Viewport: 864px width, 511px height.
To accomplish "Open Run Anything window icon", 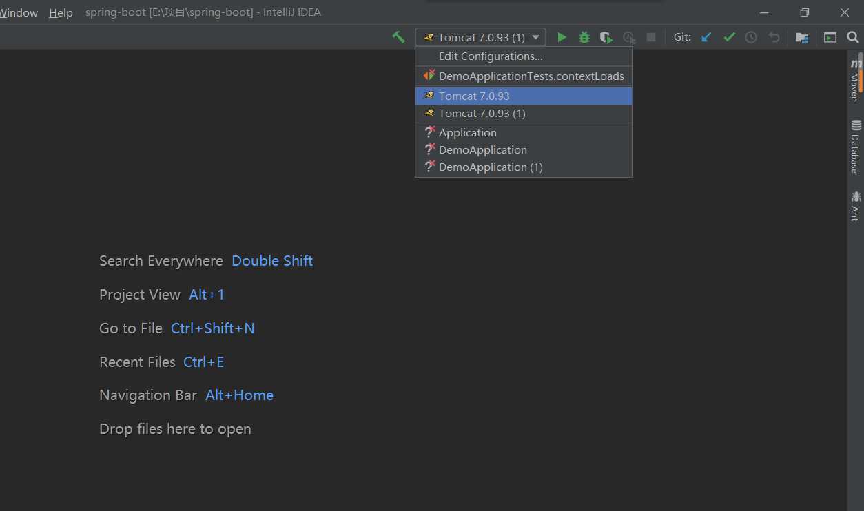I will [x=830, y=37].
